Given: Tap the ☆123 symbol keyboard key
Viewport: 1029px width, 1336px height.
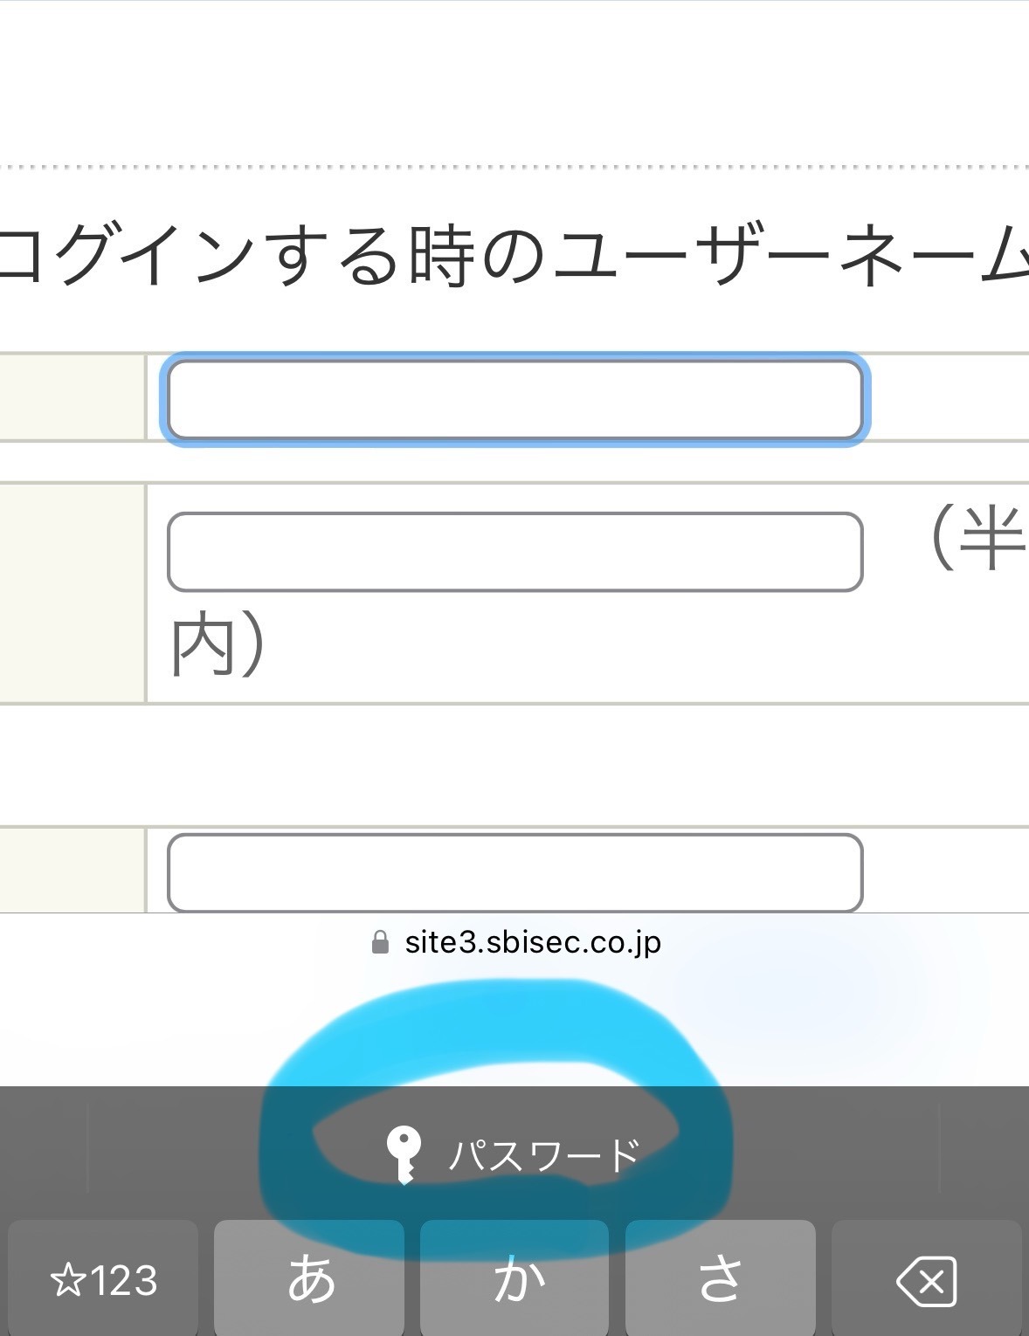Looking at the screenshot, I should click(104, 1280).
